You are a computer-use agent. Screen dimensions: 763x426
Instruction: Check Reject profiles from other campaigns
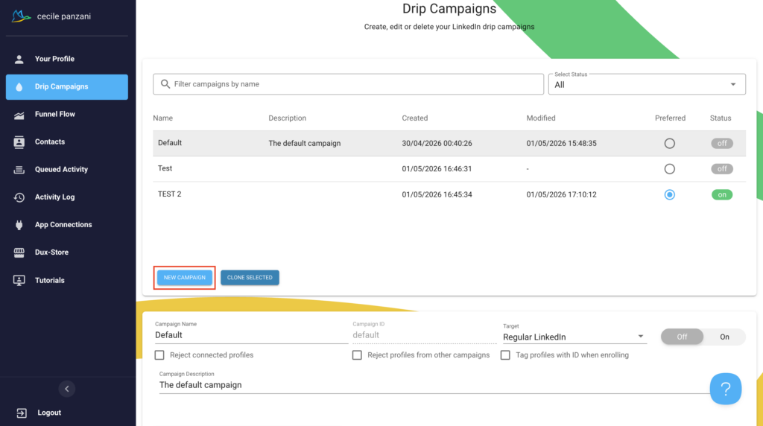click(357, 355)
